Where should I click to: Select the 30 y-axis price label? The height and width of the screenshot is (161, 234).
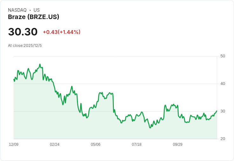[x=223, y=111]
